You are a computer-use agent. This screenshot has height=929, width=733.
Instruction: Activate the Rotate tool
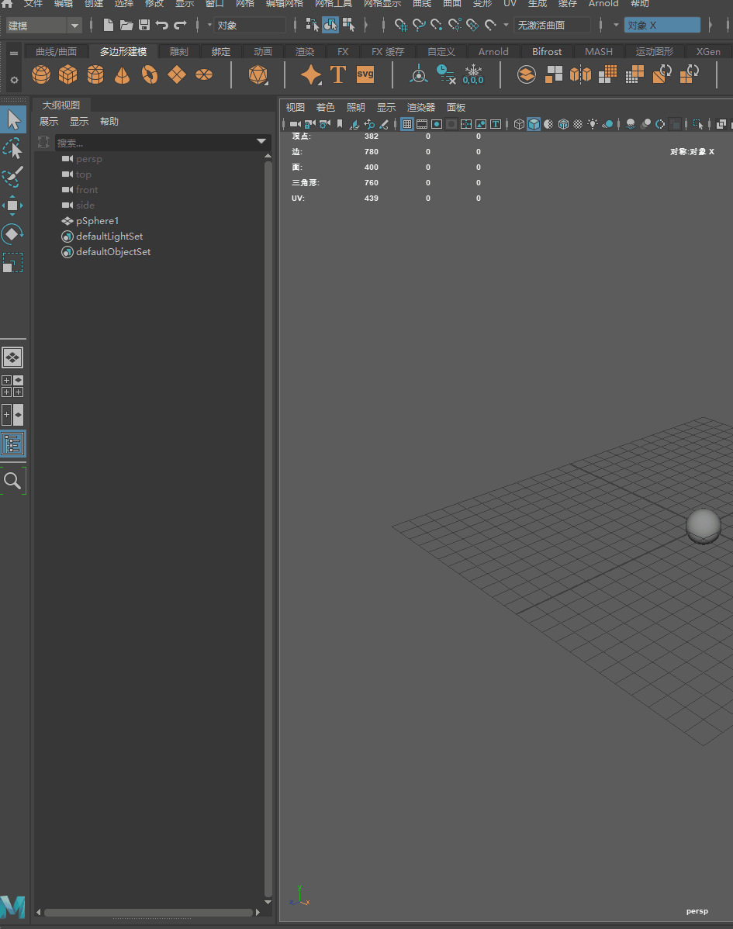coord(13,234)
